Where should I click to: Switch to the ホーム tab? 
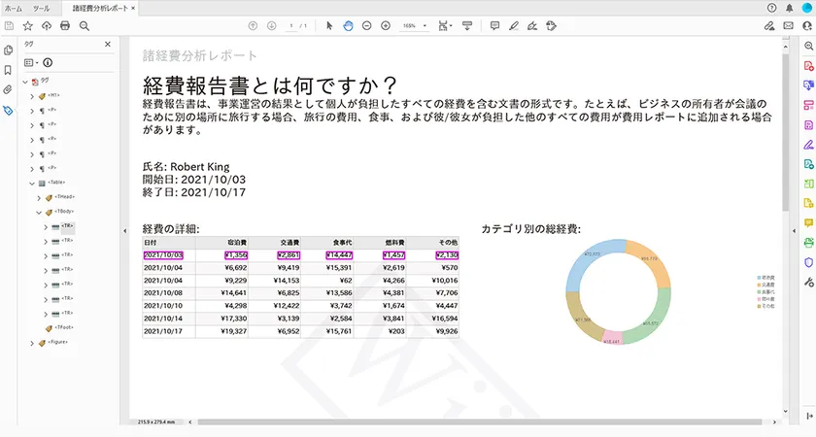tap(14, 7)
